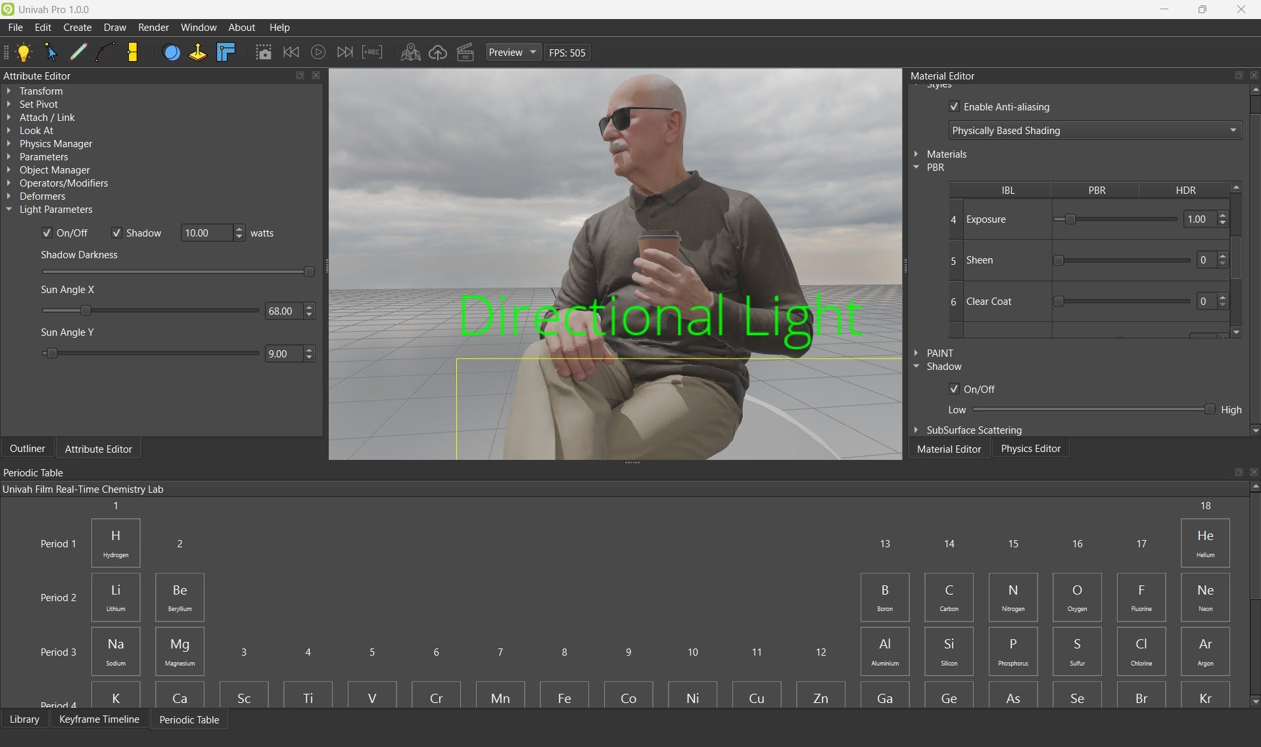Viewport: 1261px width, 747px height.
Task: Click the cloud upload icon
Action: point(438,53)
